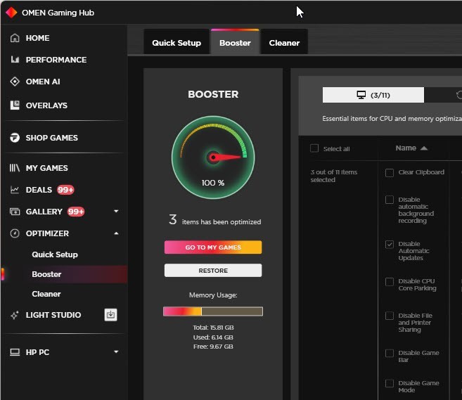Open the MY GAMES sidebar label
This screenshot has width=462, height=400.
[47, 168]
